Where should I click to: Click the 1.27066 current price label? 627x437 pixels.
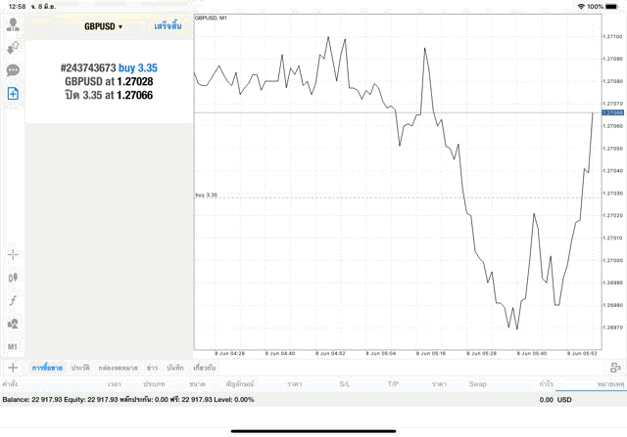tap(612, 113)
